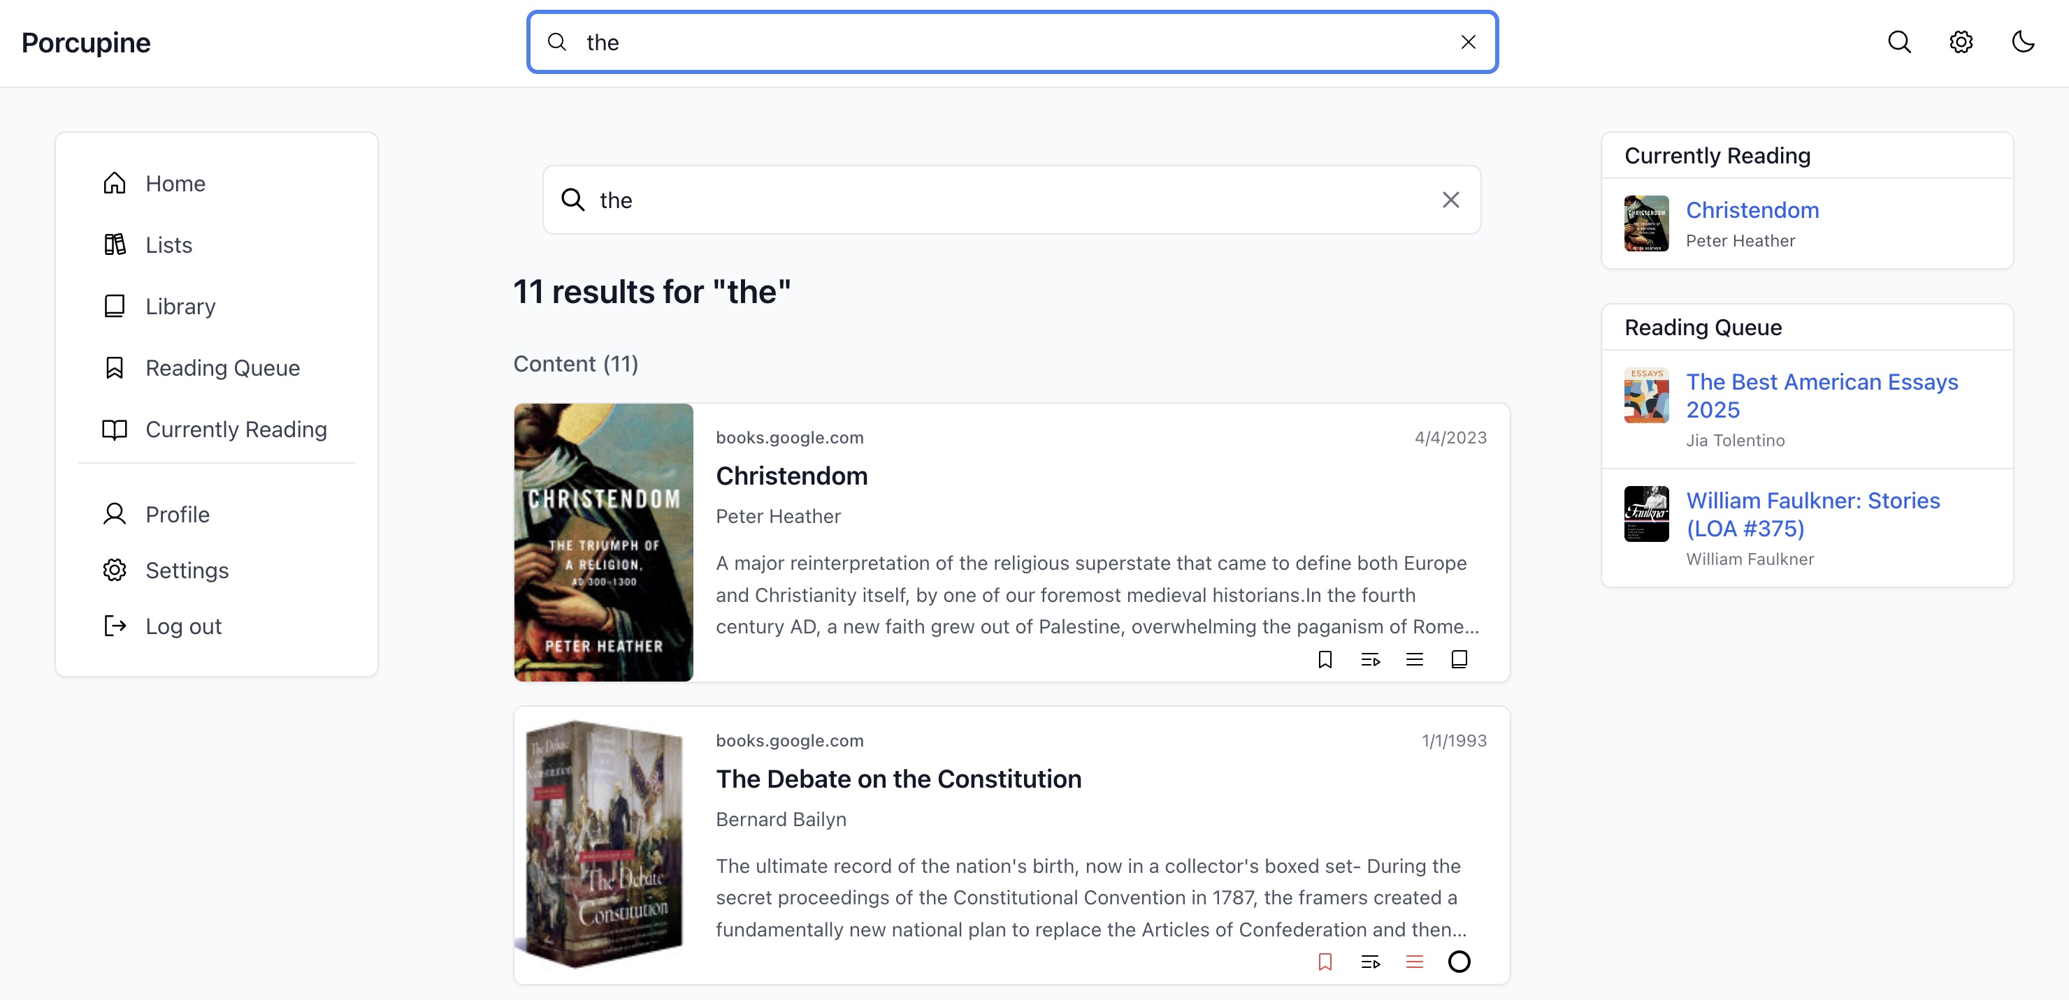Toggle red bookmark on Debate on Constitution

(x=1325, y=962)
